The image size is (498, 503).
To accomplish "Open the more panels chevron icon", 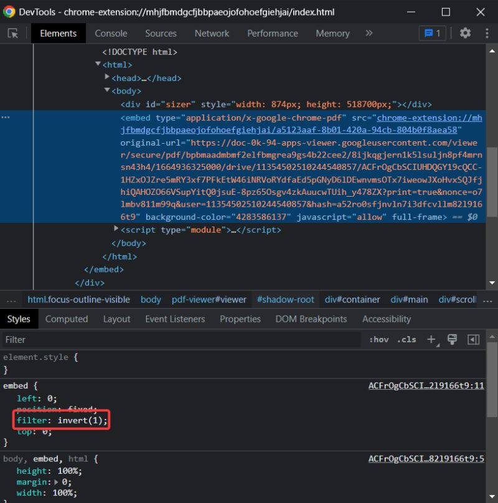I will (369, 33).
